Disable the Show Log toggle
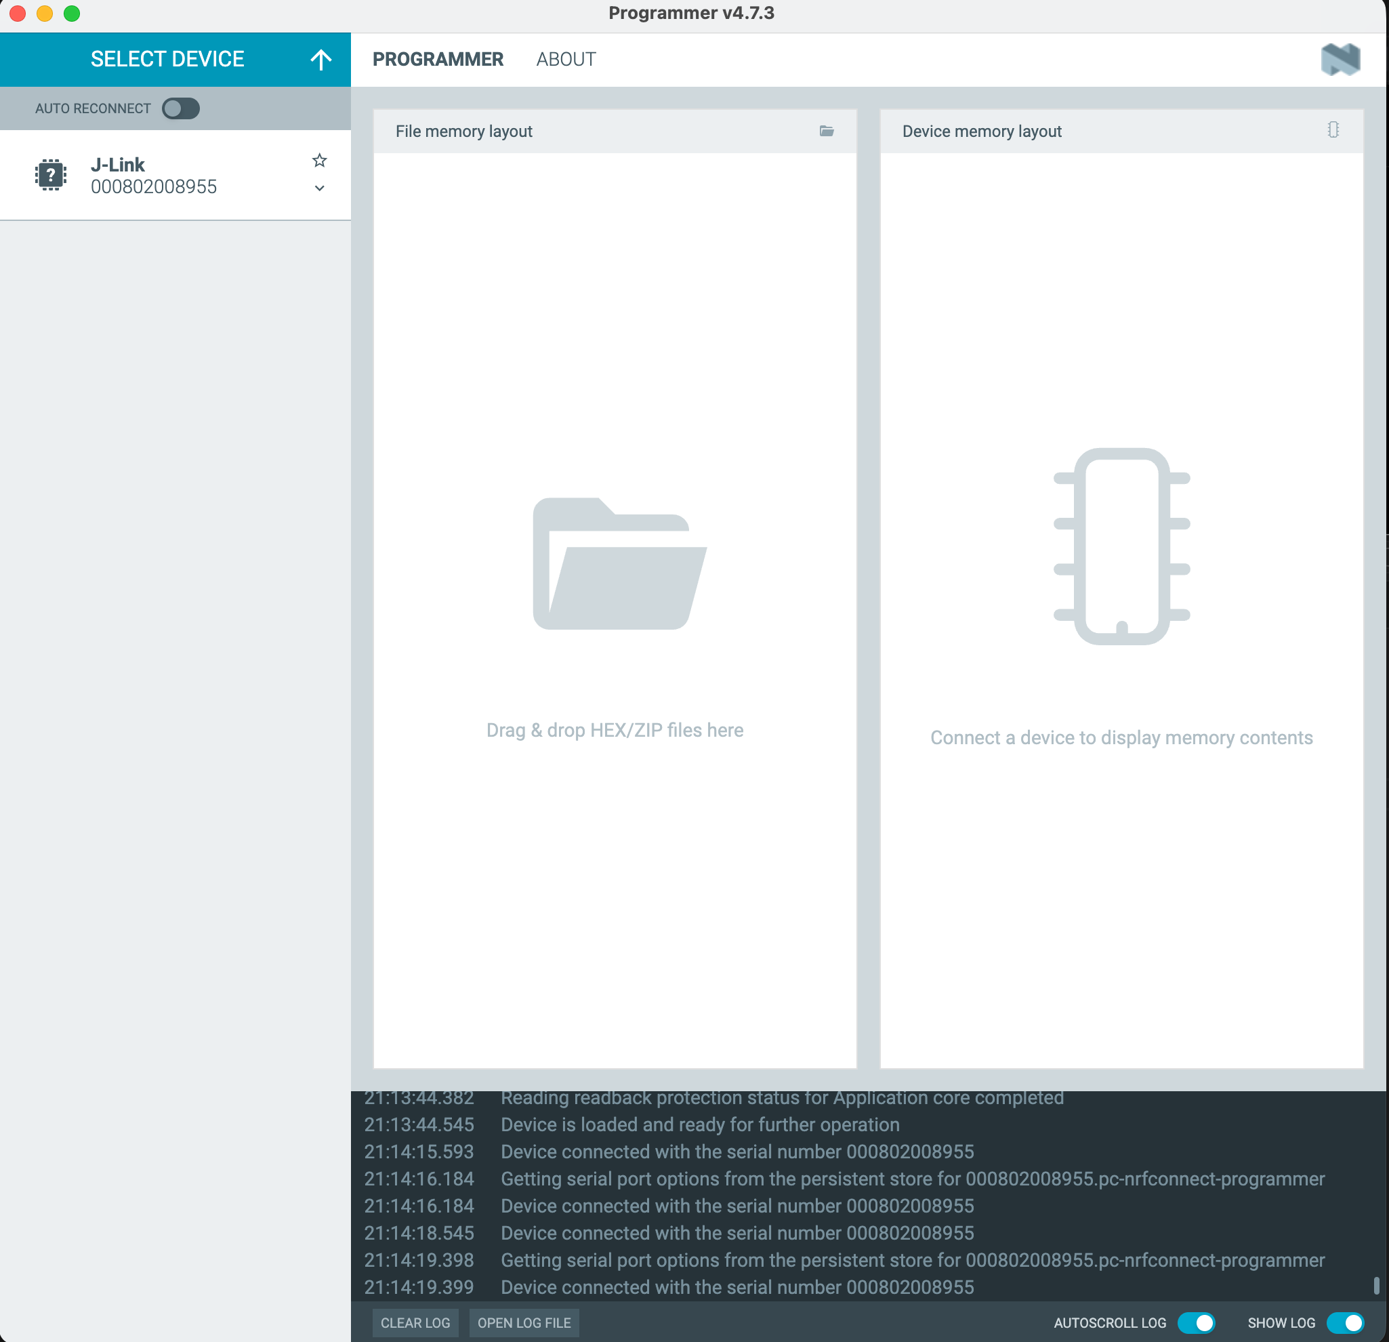Viewport: 1389px width, 1342px height. pyautogui.click(x=1344, y=1323)
